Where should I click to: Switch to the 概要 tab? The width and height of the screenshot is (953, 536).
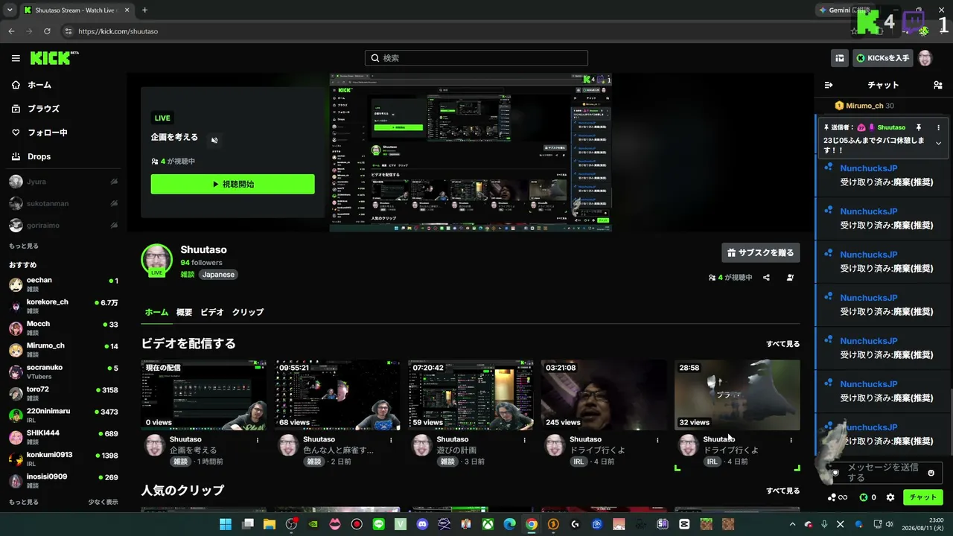pos(184,312)
